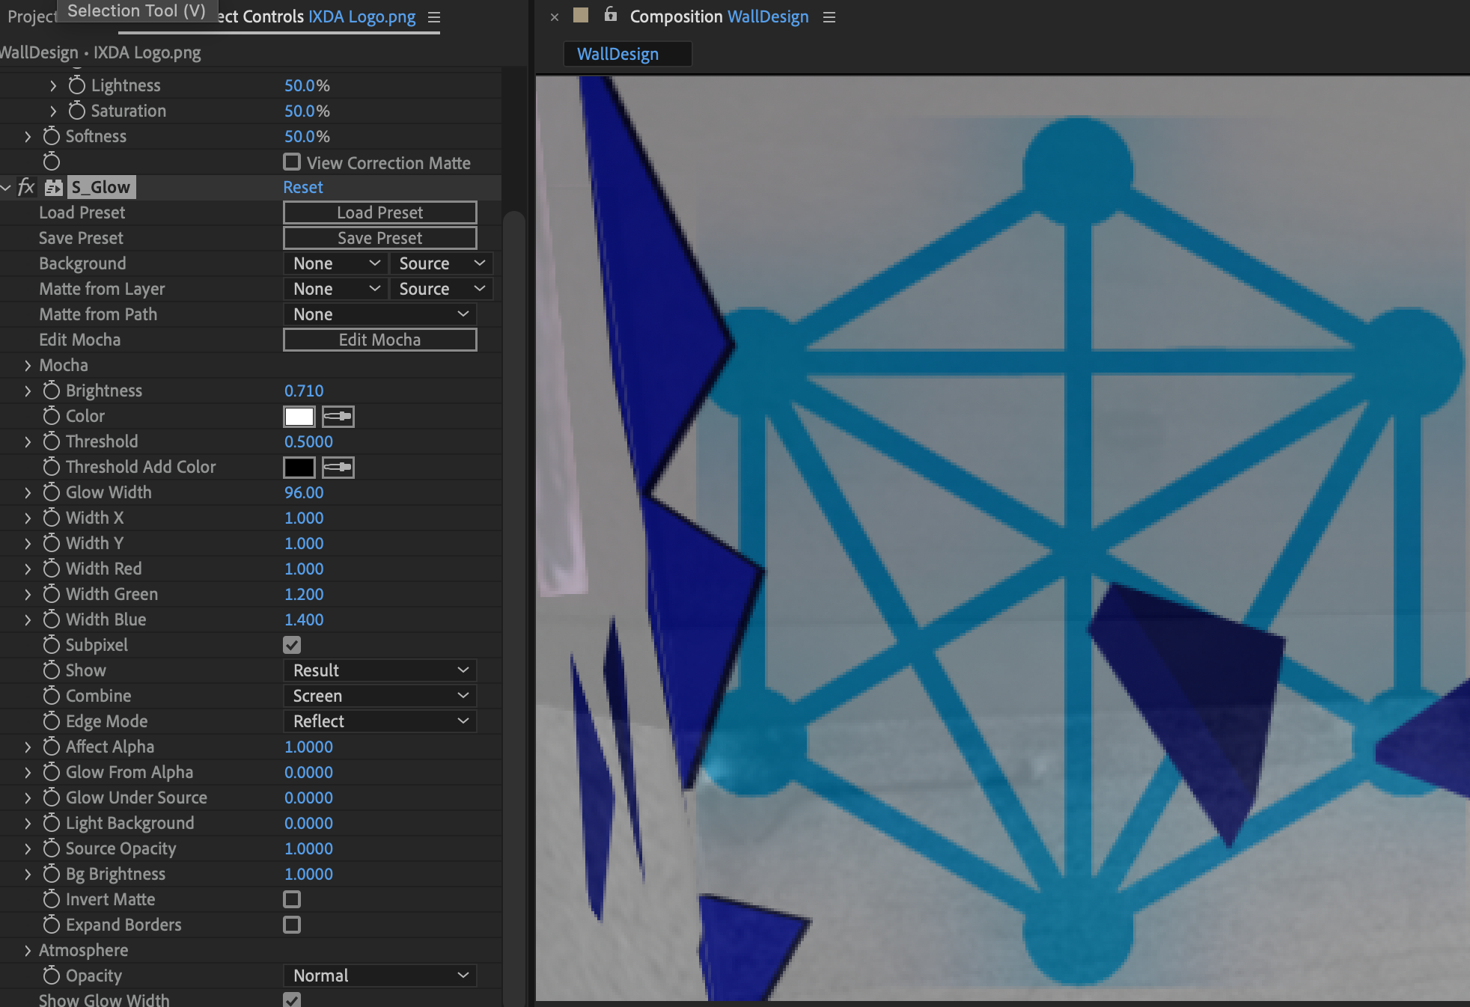Click the Save Preset button
This screenshot has width=1470, height=1007.
379,237
